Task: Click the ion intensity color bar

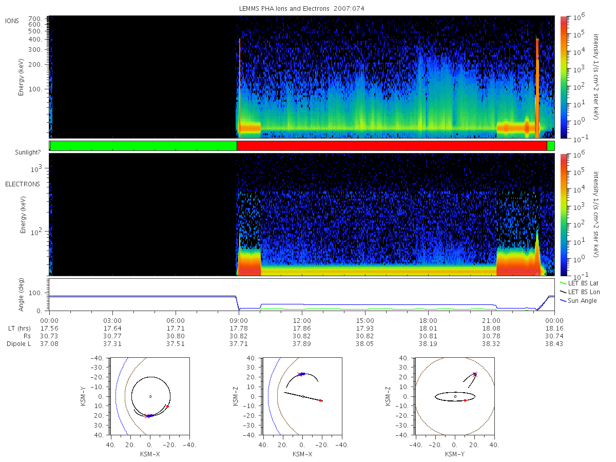Action: (564, 77)
